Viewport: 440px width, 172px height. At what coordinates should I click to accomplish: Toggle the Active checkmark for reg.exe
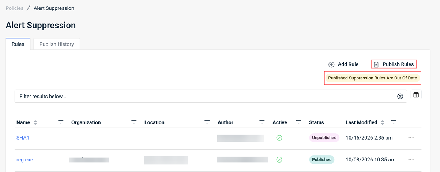[279, 160]
